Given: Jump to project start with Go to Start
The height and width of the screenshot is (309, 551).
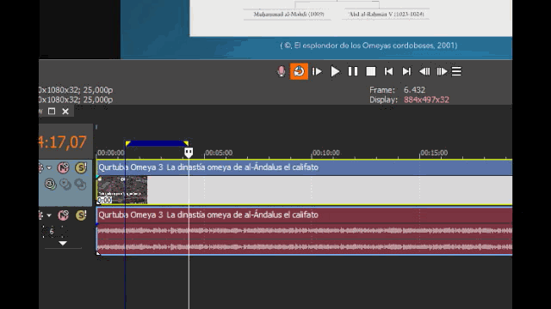Looking at the screenshot, I should 388,71.
